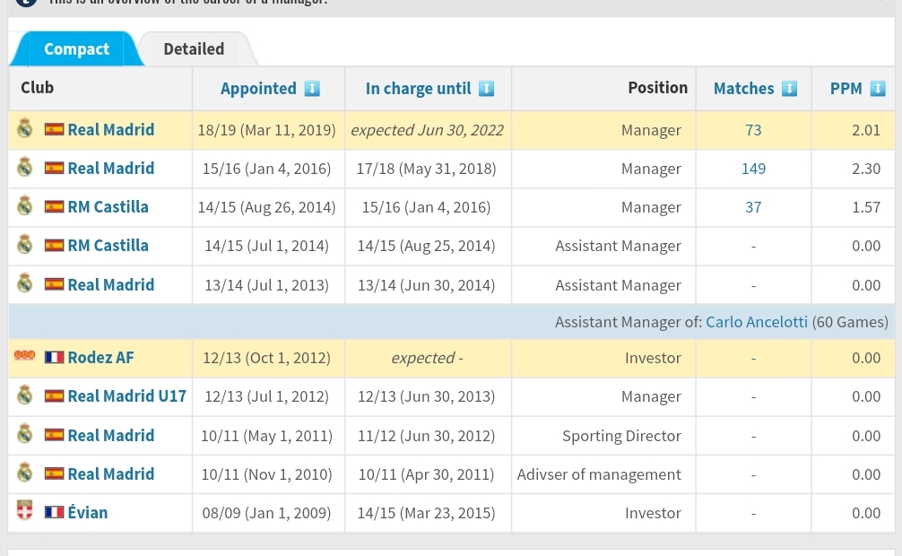Viewport: 902px width, 556px height.
Task: Click Spain flag in the Jul 1, 2013 row
Action: (x=54, y=283)
